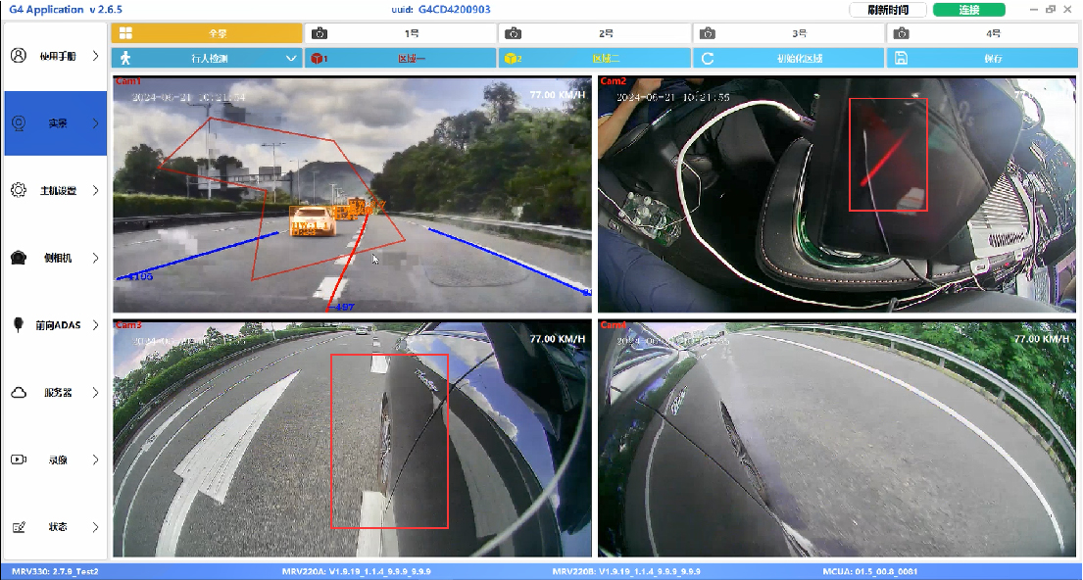The height and width of the screenshot is (580, 1083).
Task: Click the host settings gear icon
Action: tap(18, 190)
